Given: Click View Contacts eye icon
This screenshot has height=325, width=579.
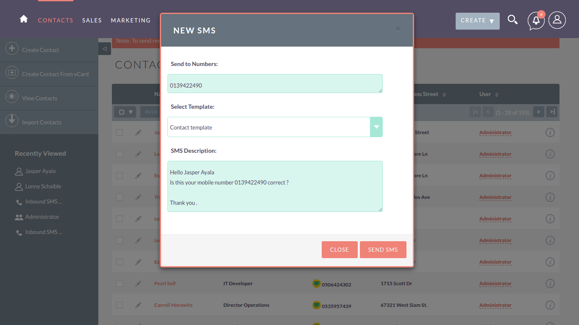Looking at the screenshot, I should point(12,96).
